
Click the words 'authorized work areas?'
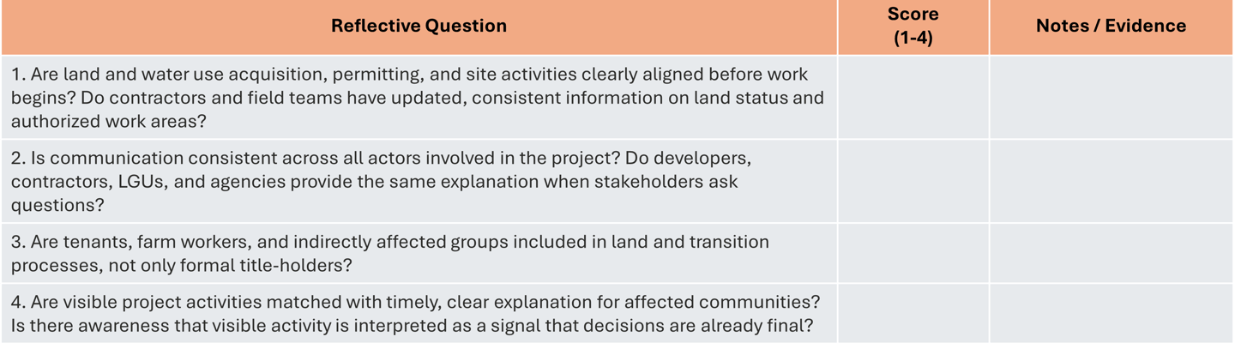click(108, 122)
